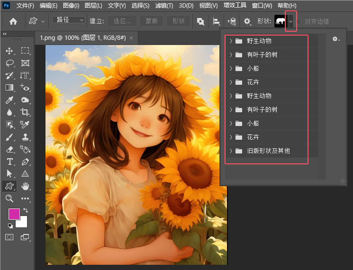Screen dimensions: 353x270
Task: Select the Vertical Type Mask tool
Action: tap(25, 75)
